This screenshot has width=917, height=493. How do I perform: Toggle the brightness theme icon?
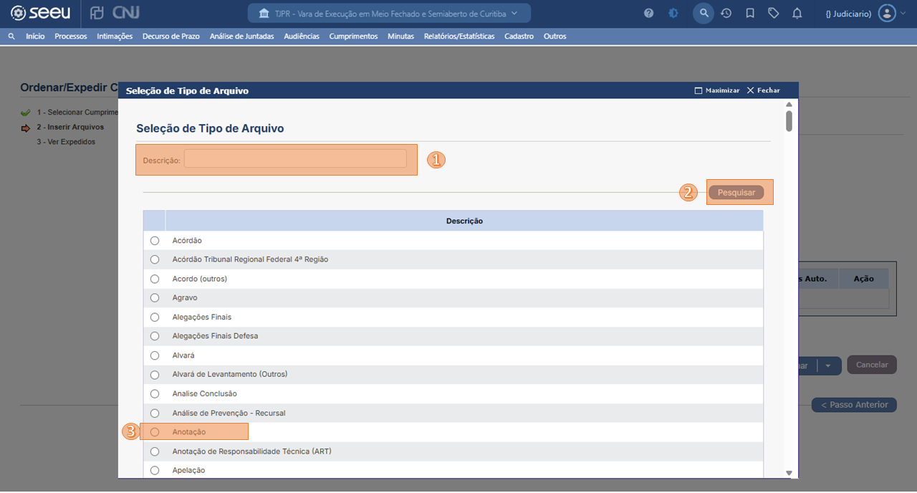[673, 14]
